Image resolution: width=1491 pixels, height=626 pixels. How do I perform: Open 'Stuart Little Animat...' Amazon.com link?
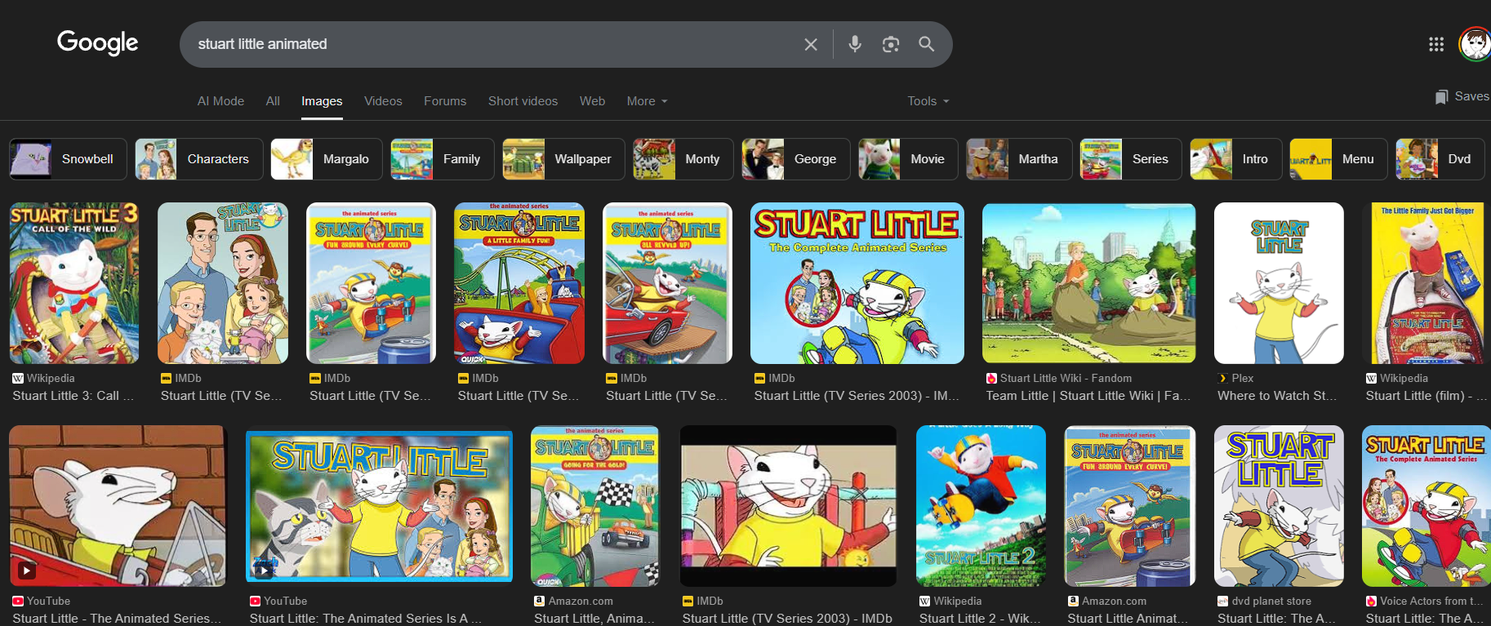[1128, 619]
